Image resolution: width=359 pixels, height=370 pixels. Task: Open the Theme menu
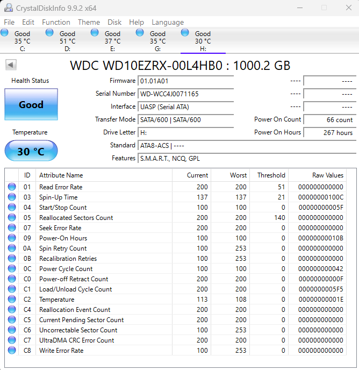pyautogui.click(x=89, y=22)
